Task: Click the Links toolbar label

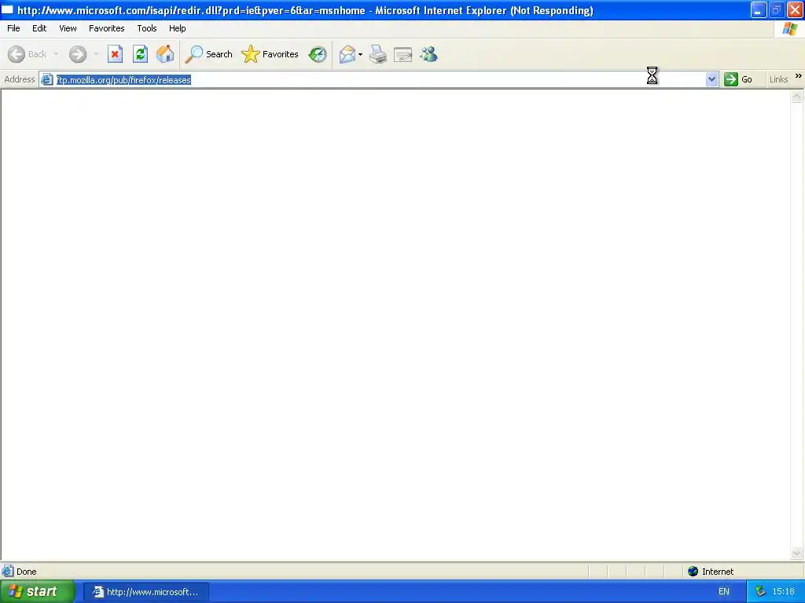Action: pyautogui.click(x=778, y=79)
